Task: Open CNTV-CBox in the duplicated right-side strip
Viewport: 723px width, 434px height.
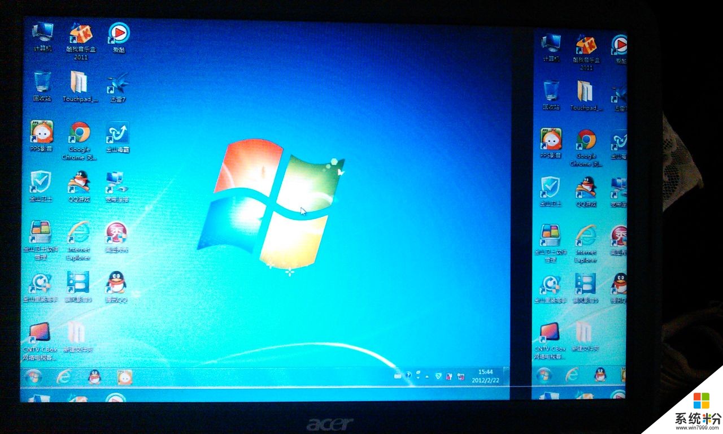Action: pyautogui.click(x=550, y=341)
